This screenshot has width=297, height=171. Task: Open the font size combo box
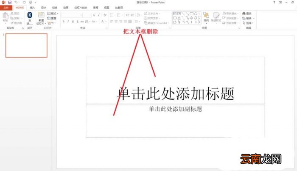click(87, 15)
